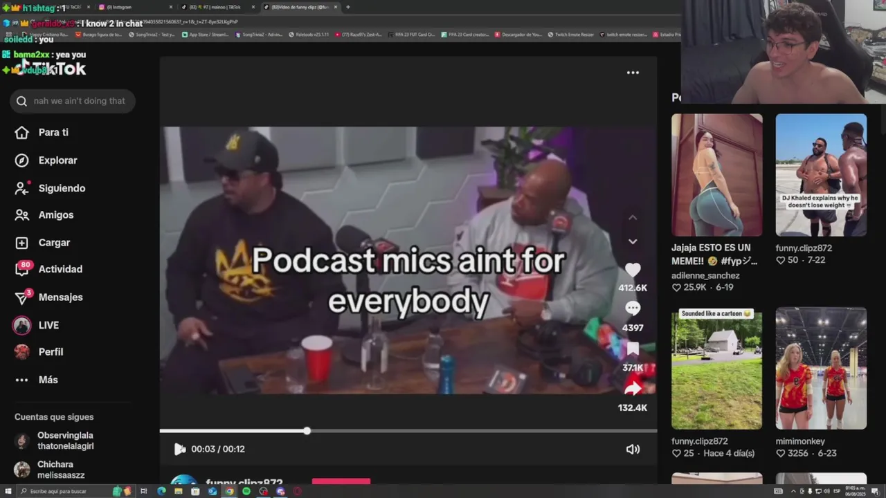Open Chrome from the taskbar

pos(229,491)
